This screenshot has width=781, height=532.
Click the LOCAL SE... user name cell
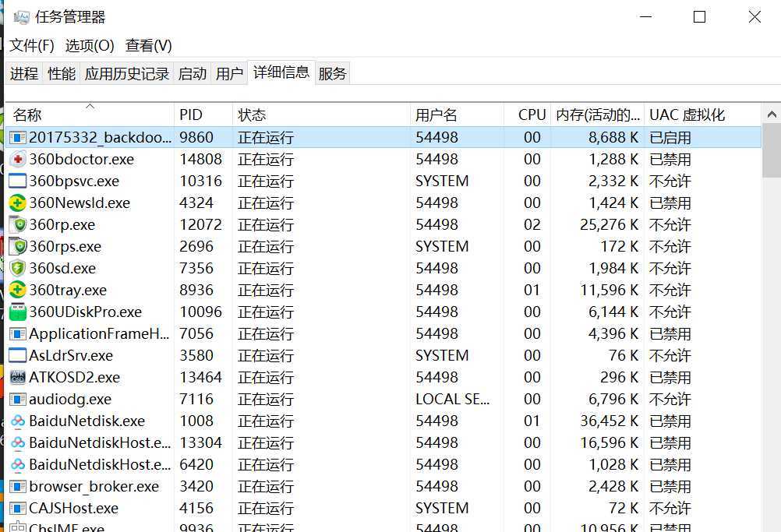[x=452, y=399]
